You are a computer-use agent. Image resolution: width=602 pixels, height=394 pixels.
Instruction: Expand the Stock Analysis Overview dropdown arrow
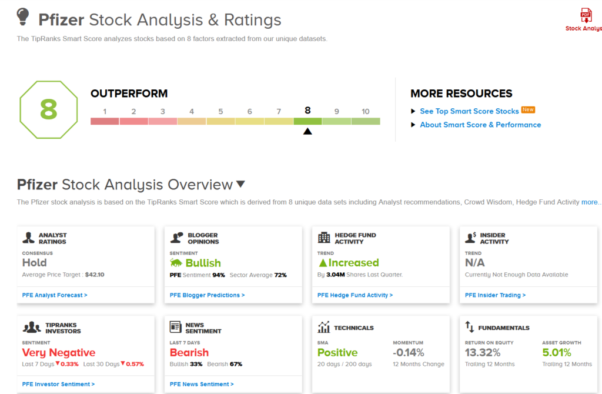tap(240, 184)
